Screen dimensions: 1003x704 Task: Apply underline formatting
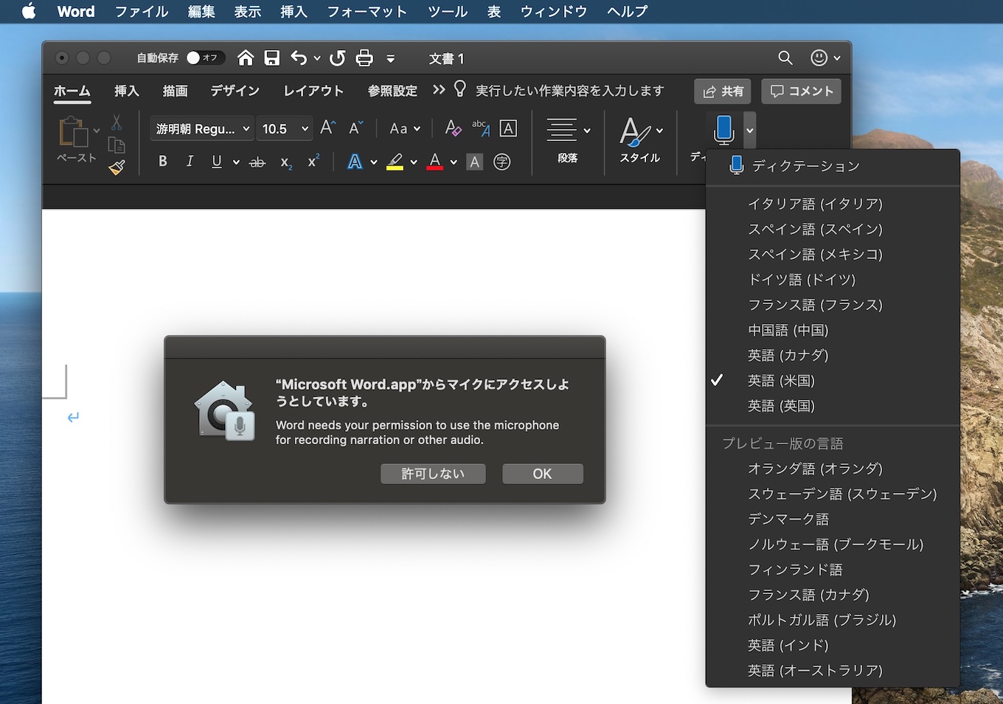217,162
